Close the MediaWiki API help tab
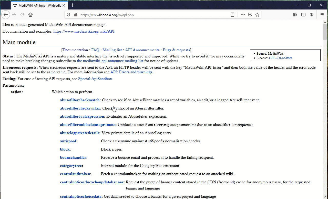The image size is (328, 199). click(64, 5)
